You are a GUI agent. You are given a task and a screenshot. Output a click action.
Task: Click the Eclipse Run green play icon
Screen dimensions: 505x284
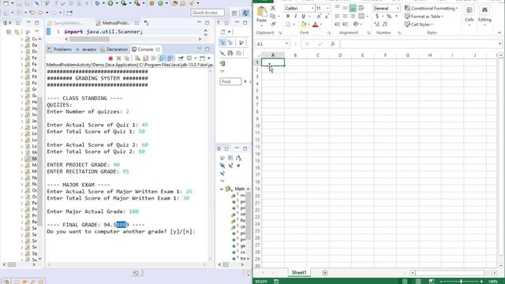click(110, 3)
